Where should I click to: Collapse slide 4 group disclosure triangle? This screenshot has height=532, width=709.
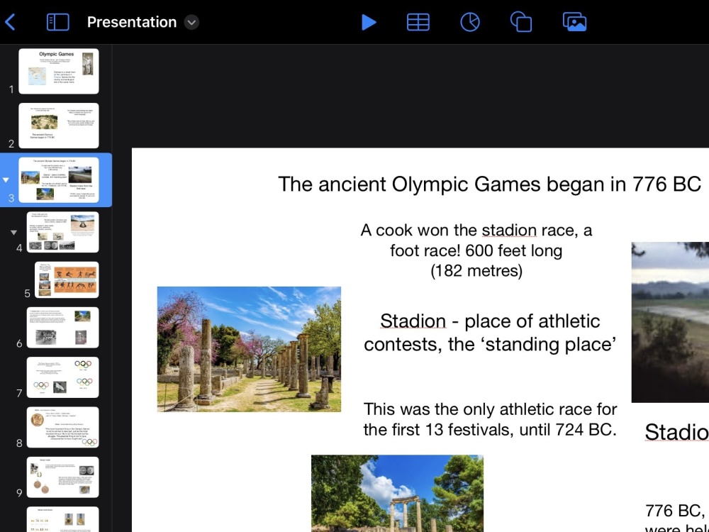click(x=13, y=233)
